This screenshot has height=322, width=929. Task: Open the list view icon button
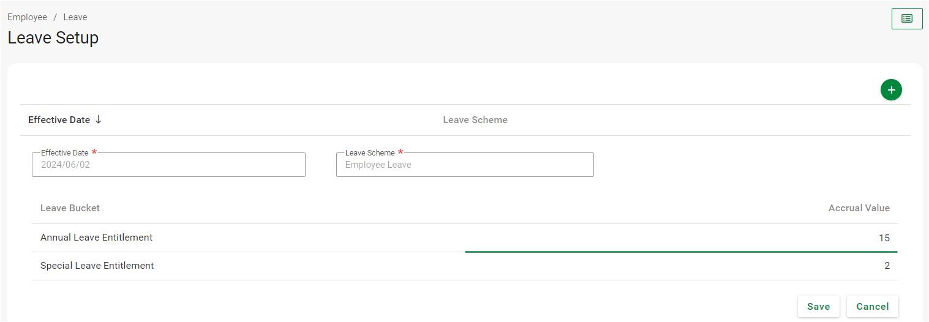(907, 19)
